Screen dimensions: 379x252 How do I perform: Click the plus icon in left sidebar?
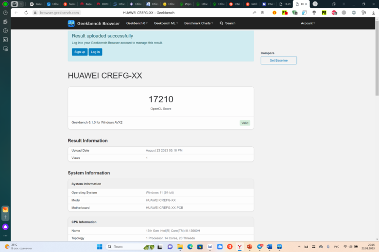5,217
